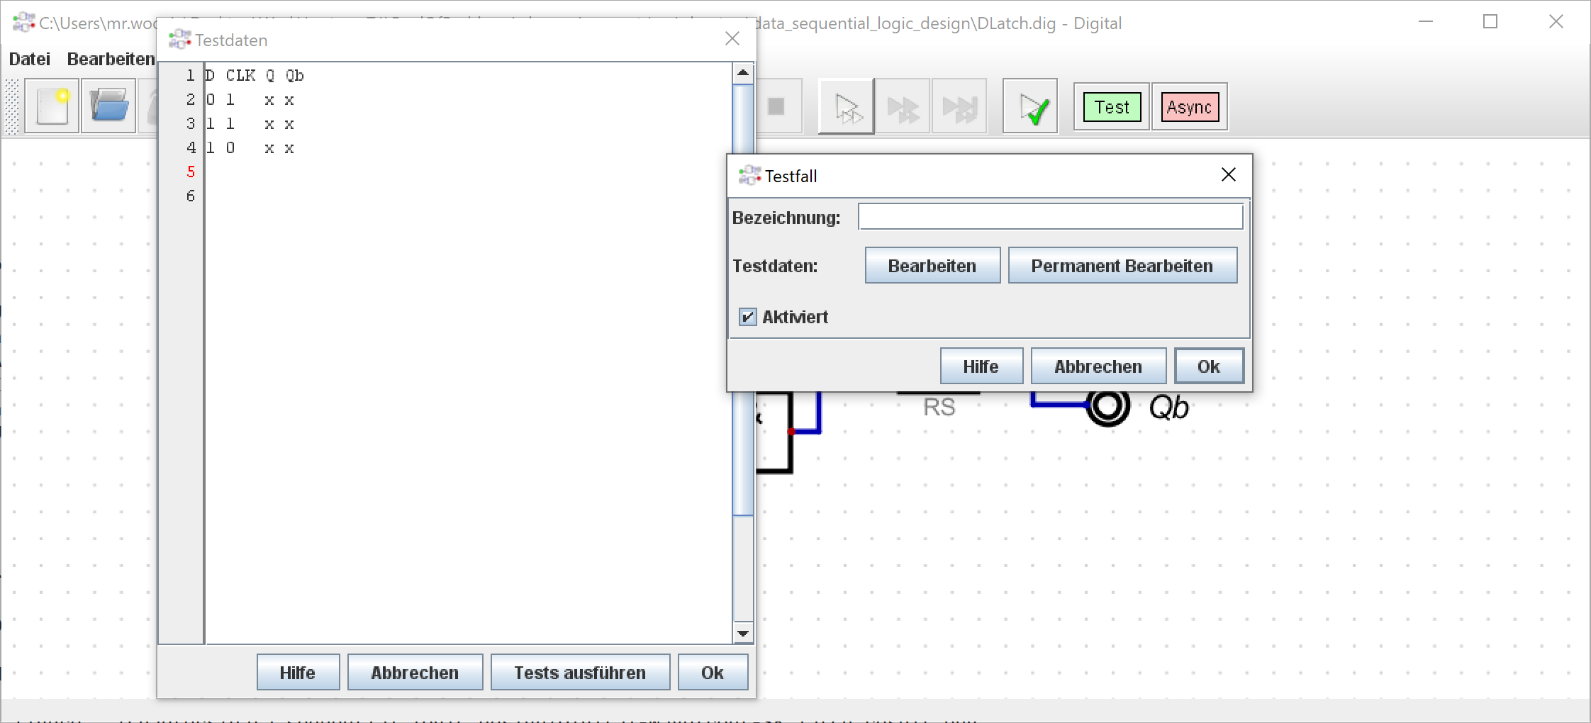
Task: Click scrollbar down arrow in Testdaten
Action: tap(743, 633)
